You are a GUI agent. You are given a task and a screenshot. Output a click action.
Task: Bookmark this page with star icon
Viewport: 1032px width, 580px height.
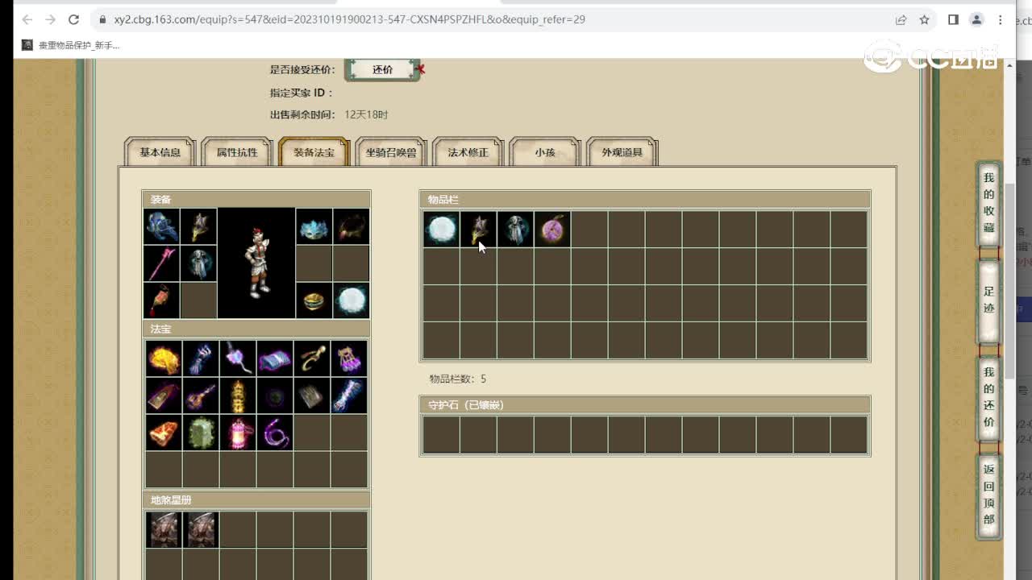[924, 19]
